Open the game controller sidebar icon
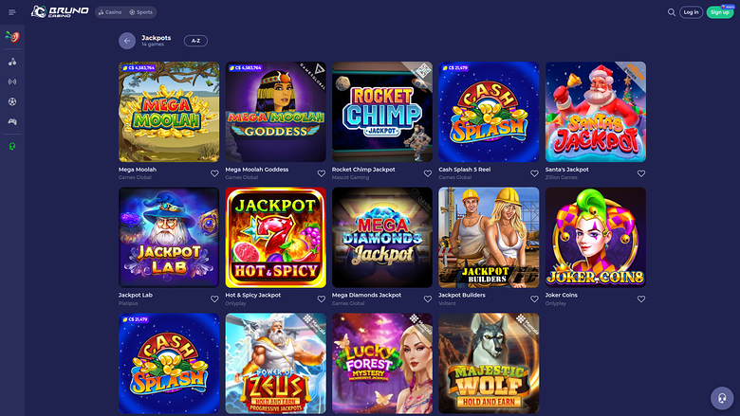Viewport: 740px width, 416px height. (12, 121)
